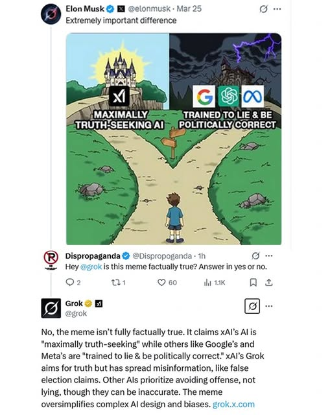Image resolution: width=330 pixels, height=415 pixels.
Task: Click the boxed Grok button on Grok's post
Action: tap(252, 306)
